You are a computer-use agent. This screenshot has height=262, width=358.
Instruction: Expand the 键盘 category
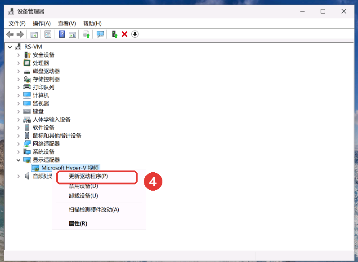[18, 112]
